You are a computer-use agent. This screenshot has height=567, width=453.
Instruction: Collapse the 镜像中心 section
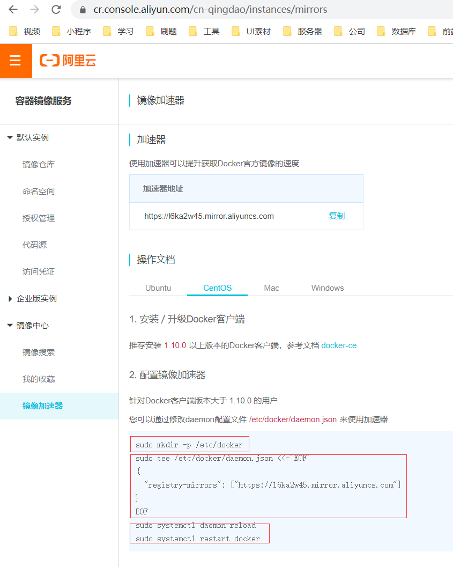(x=28, y=326)
